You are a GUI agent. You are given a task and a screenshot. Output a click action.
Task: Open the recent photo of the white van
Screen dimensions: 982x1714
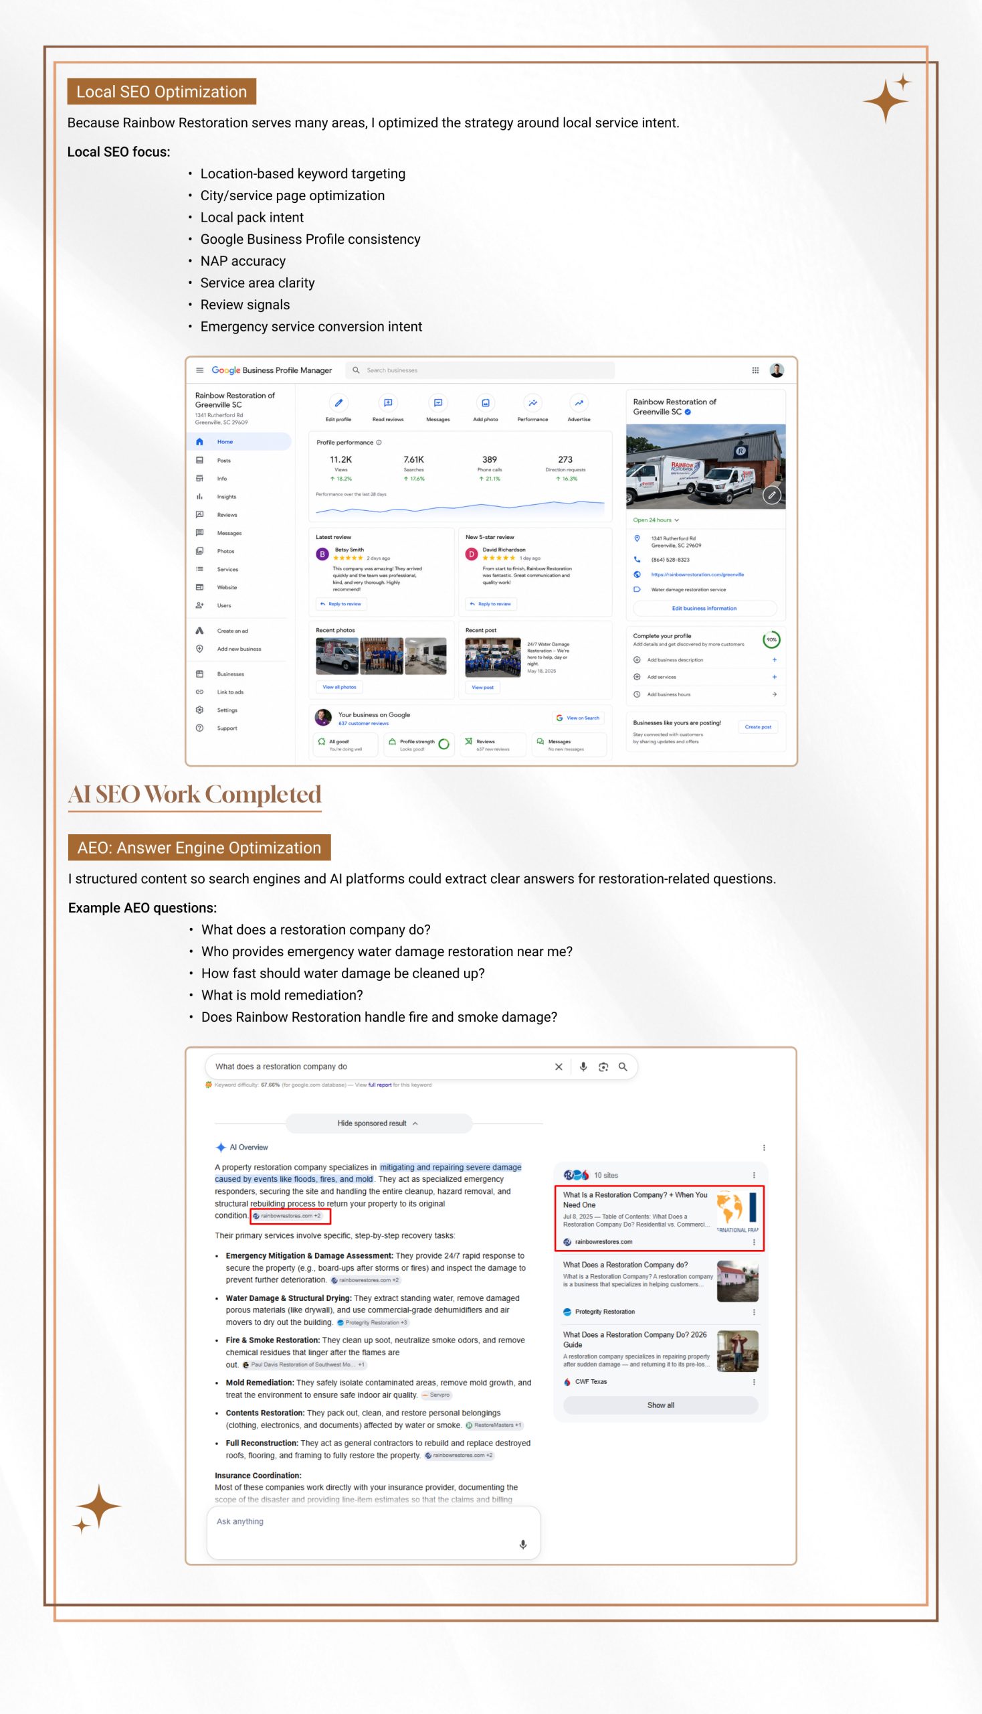[337, 656]
